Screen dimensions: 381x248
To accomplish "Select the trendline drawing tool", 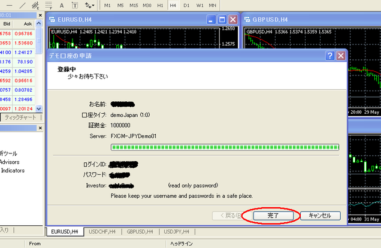I will pyautogui.click(x=22, y=5).
